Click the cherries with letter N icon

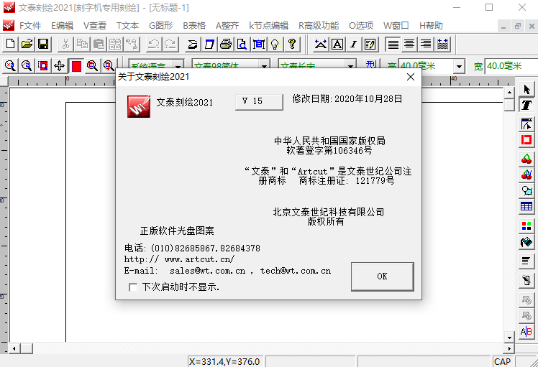[x=526, y=175]
